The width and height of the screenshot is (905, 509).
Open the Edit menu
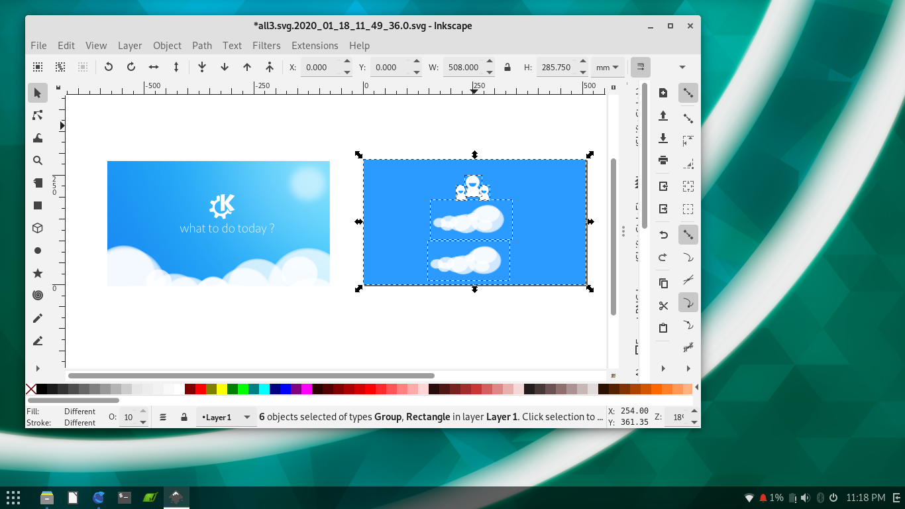[66, 46]
